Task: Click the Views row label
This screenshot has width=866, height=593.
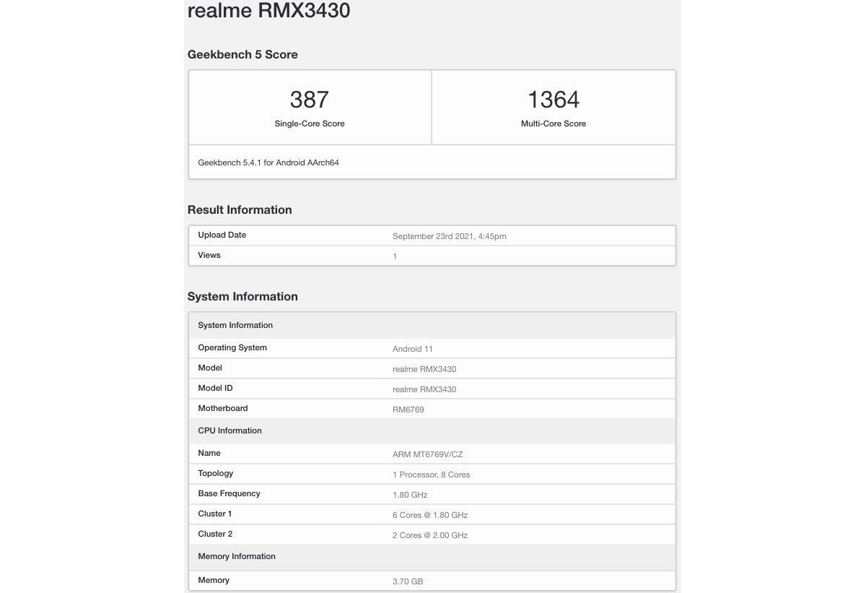Action: coord(209,255)
